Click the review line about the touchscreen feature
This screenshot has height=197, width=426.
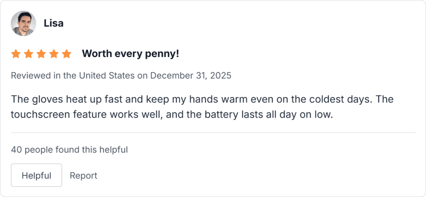pos(172,114)
